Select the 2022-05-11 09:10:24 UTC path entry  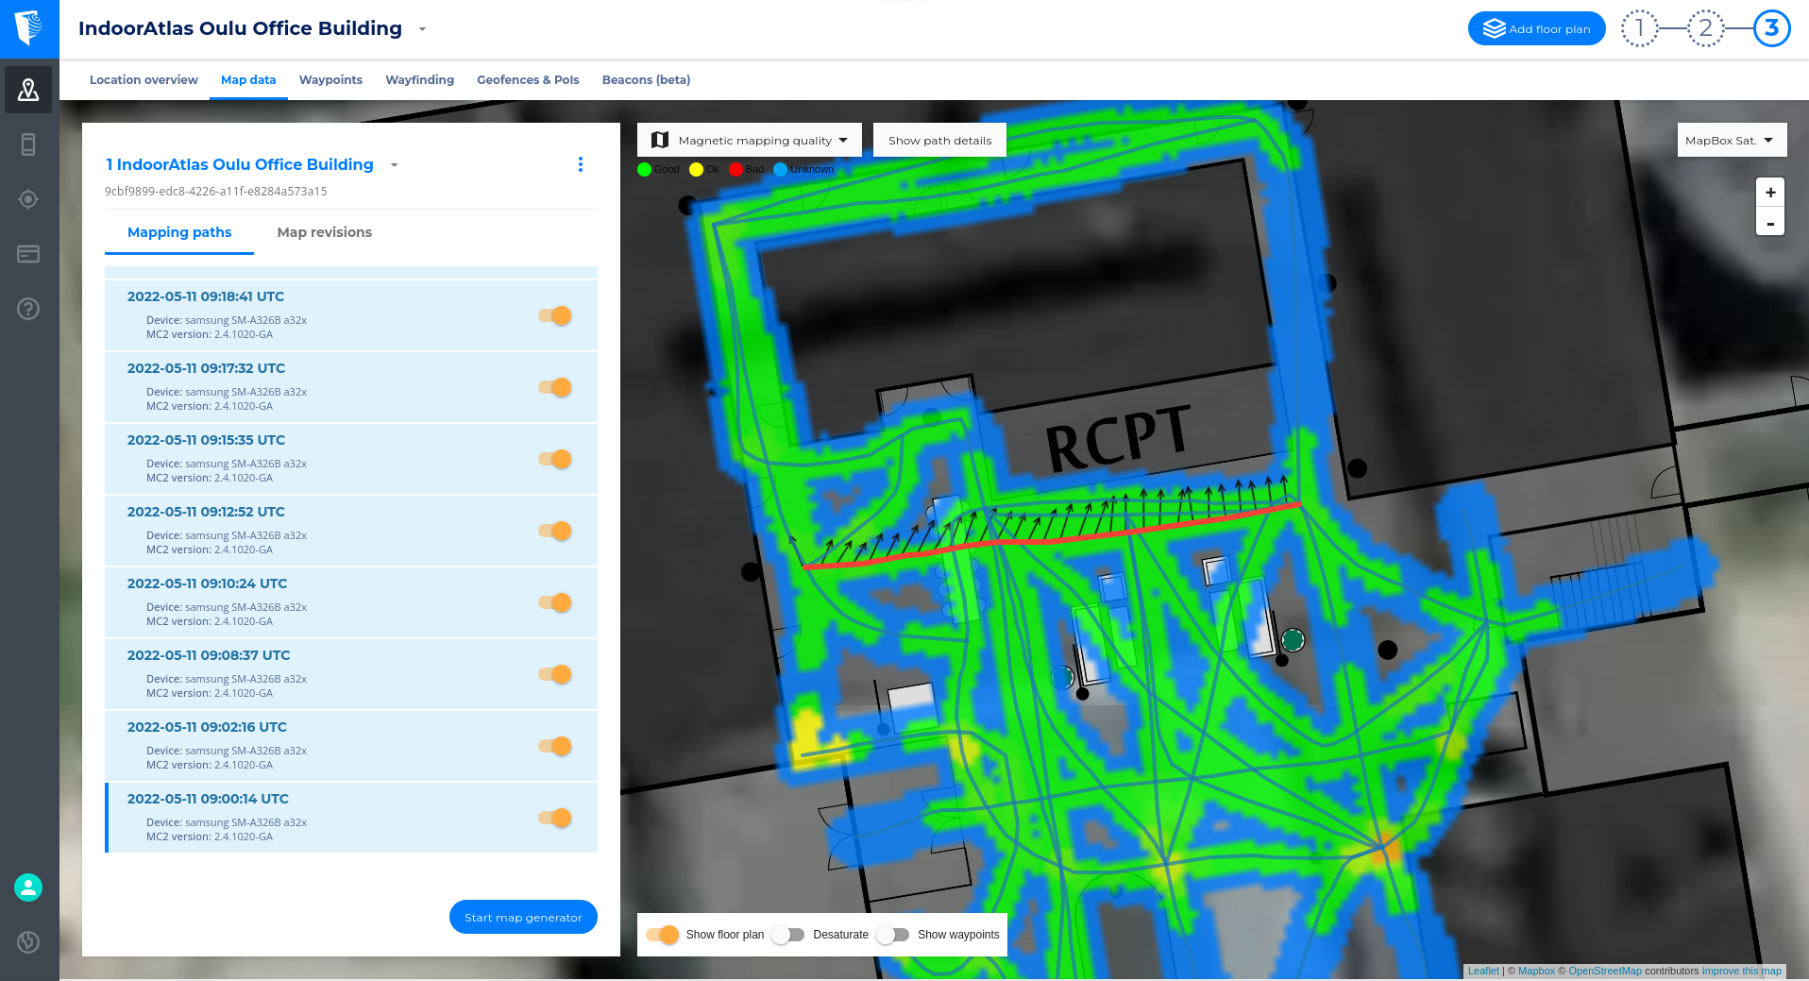point(351,602)
